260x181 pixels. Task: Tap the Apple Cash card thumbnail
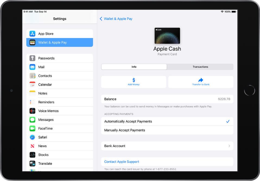pyautogui.click(x=167, y=36)
